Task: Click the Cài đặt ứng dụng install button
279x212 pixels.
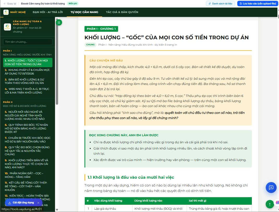Action: (x=21, y=203)
